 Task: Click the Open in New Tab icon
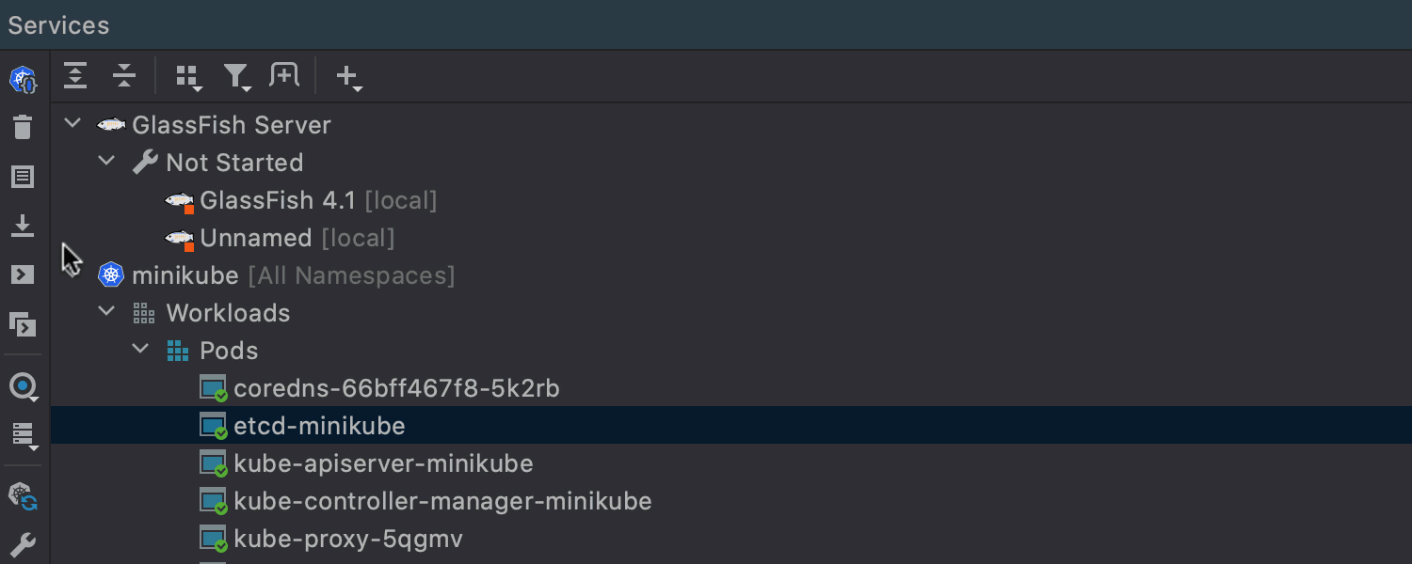(284, 75)
